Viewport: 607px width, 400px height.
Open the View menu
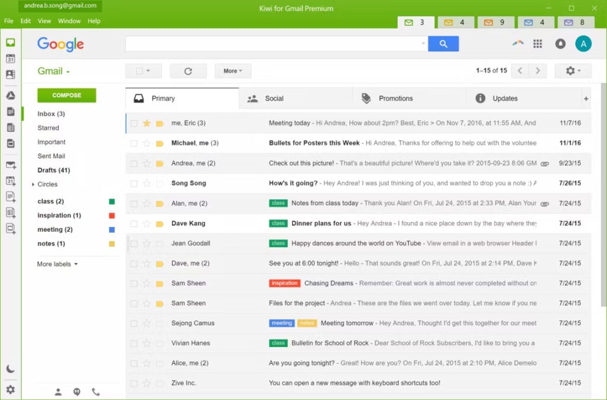pos(44,21)
